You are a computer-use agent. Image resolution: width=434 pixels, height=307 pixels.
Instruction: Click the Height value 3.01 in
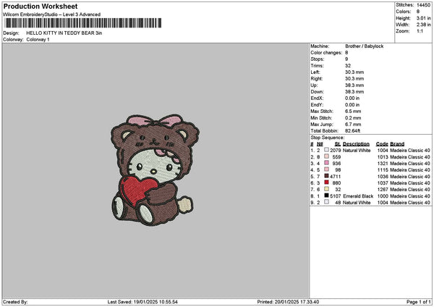click(x=423, y=18)
